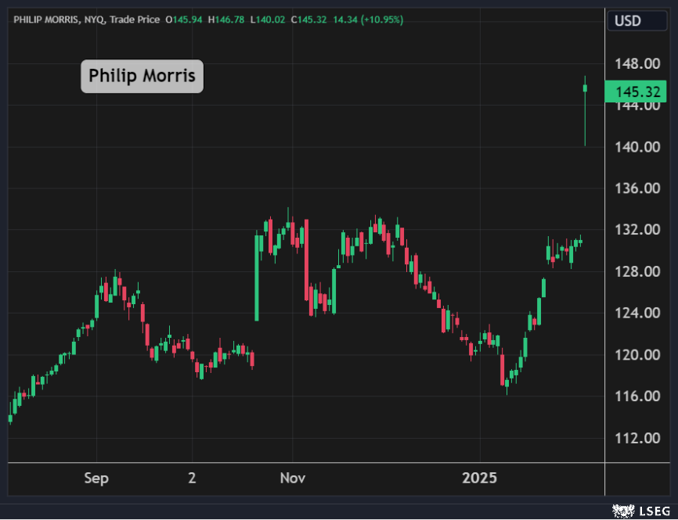Click the Philip Morris chart label
Image resolution: width=678 pixels, height=520 pixels.
tap(142, 76)
